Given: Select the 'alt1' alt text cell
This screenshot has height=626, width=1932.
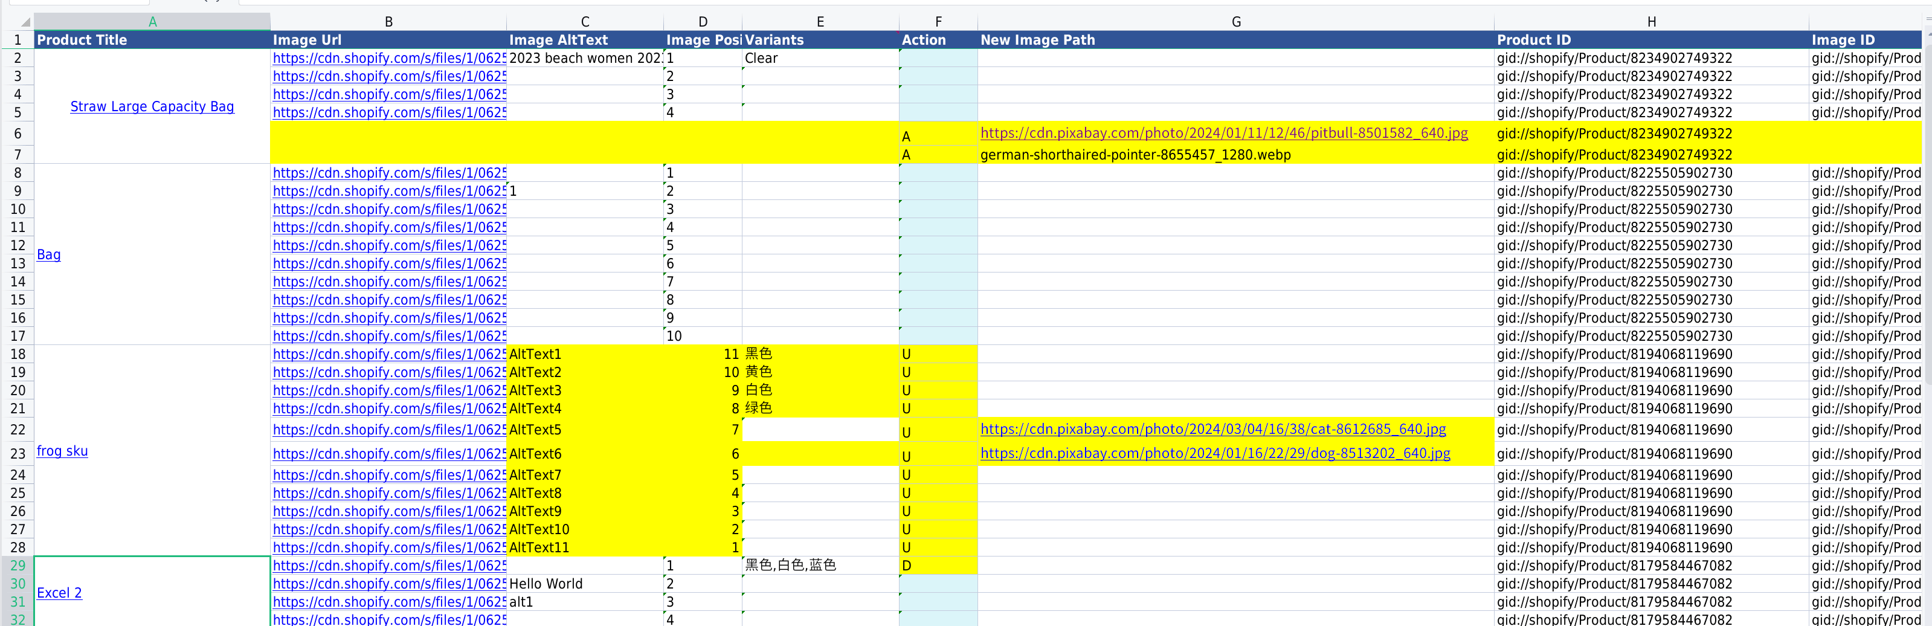Looking at the screenshot, I should (585, 601).
